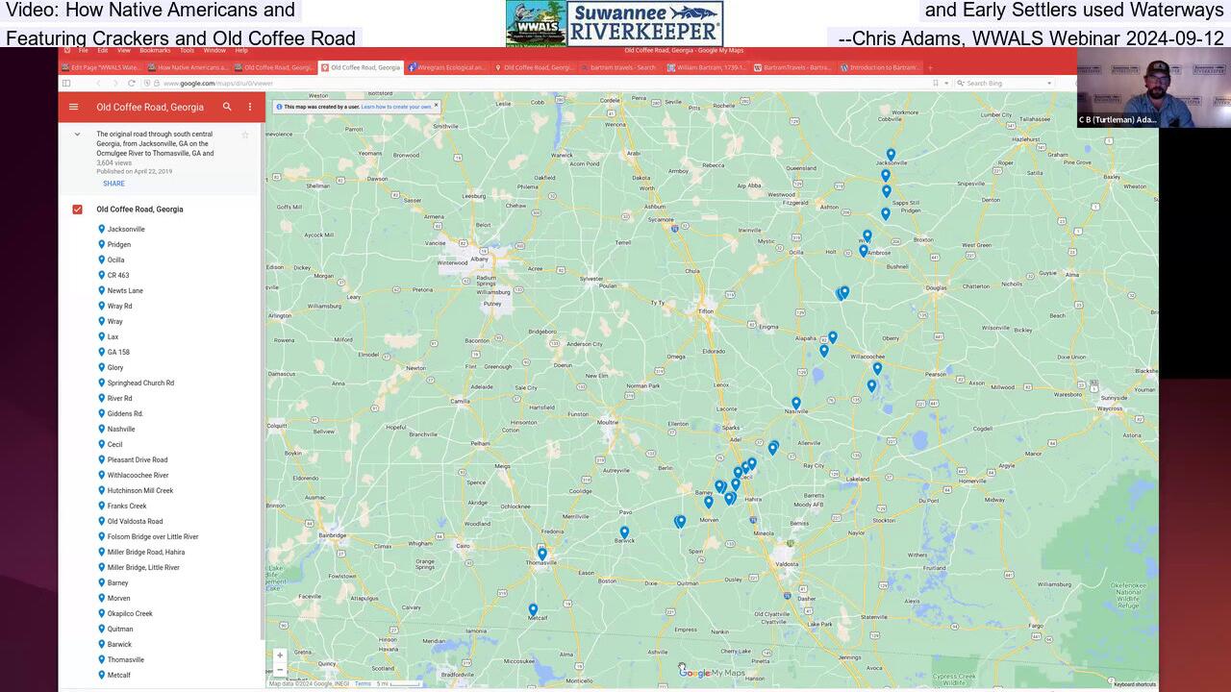Open a new tab with the plus icon
Image resolution: width=1231 pixels, height=692 pixels.
[930, 68]
